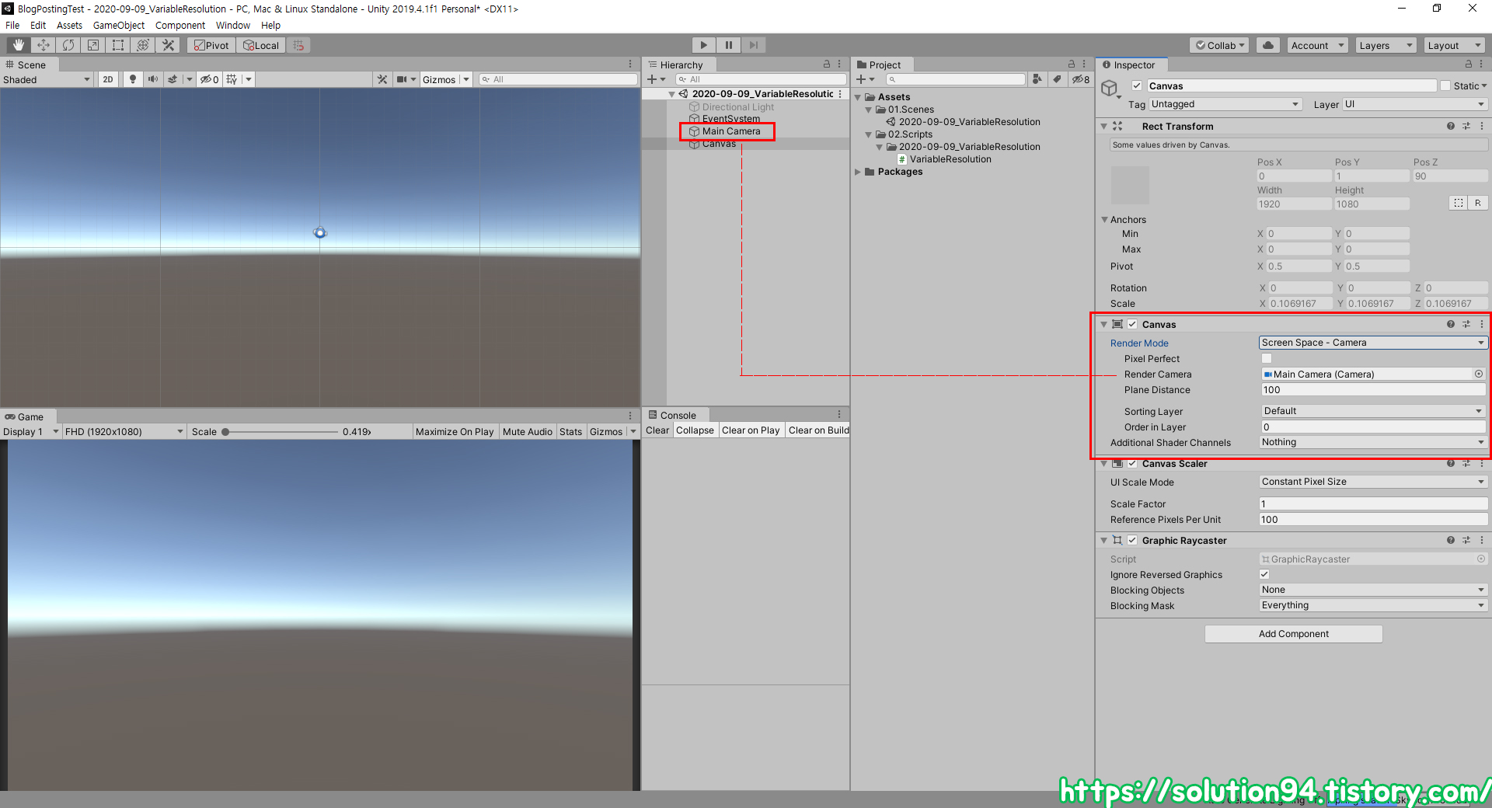Toggle Canvas Scaler enabled checkbox
This screenshot has height=808, width=1492.
click(x=1133, y=463)
